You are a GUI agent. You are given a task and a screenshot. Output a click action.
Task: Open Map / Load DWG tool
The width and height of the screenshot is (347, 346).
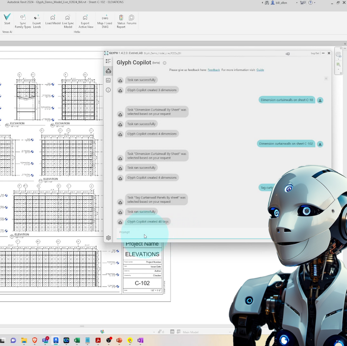pyautogui.click(x=105, y=21)
